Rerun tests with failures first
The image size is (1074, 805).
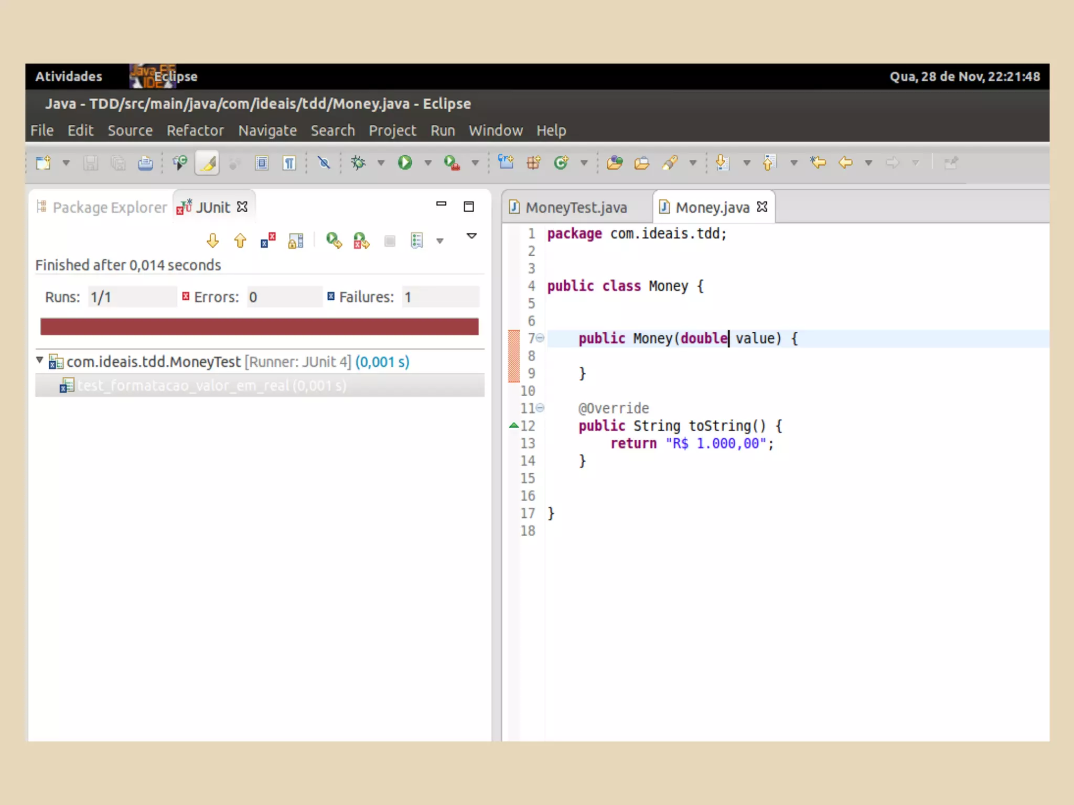[361, 241]
